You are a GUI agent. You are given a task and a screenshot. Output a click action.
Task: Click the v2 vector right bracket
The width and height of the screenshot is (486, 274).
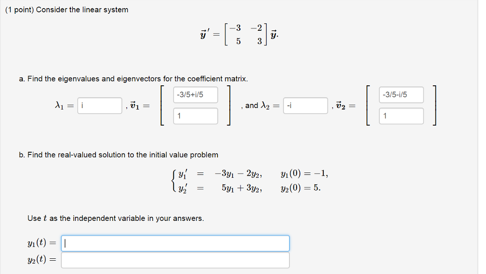pyautogui.click(x=434, y=105)
